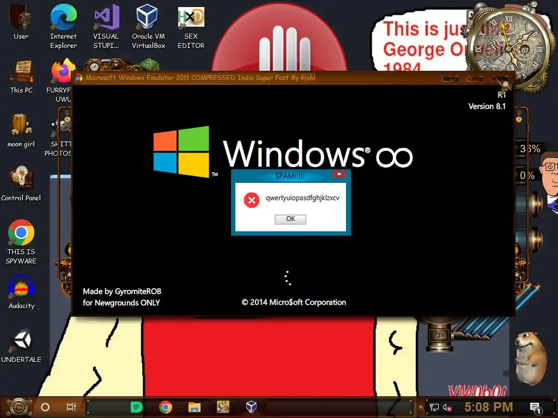The width and height of the screenshot is (558, 418).
Task: Open the Internet Explorer Edge icon
Action: [63, 27]
